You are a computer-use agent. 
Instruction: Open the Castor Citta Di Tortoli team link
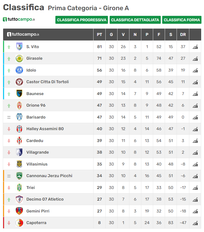point(47,82)
